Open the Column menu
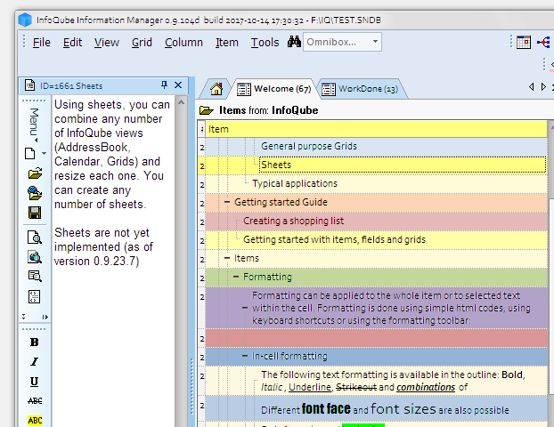This screenshot has height=427, width=554. 183,43
